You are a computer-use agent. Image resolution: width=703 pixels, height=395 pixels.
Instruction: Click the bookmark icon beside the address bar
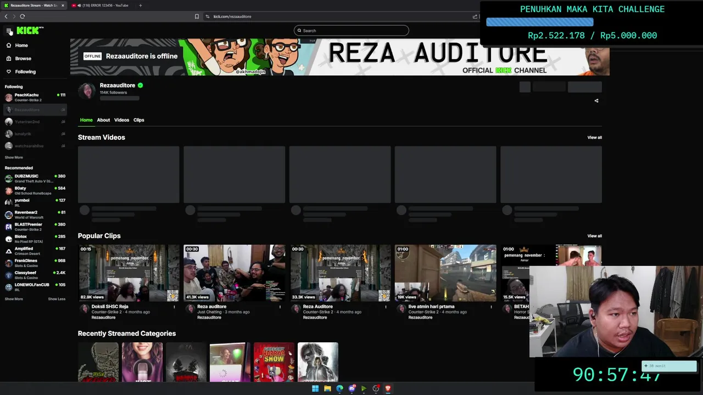[197, 16]
